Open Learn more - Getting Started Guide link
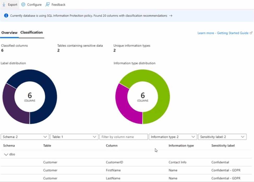This screenshot has height=182, width=254. 223,33
